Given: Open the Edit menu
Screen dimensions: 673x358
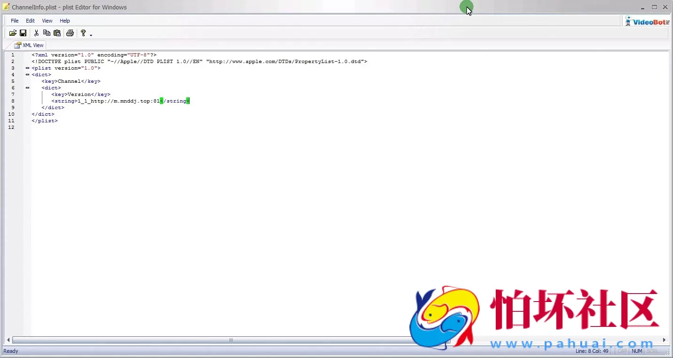Looking at the screenshot, I should (x=30, y=21).
